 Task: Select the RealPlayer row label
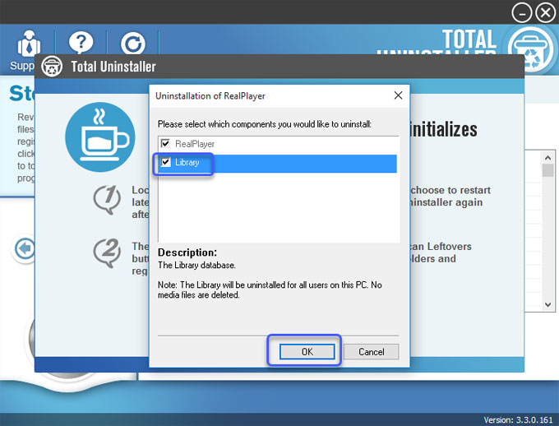[195, 144]
